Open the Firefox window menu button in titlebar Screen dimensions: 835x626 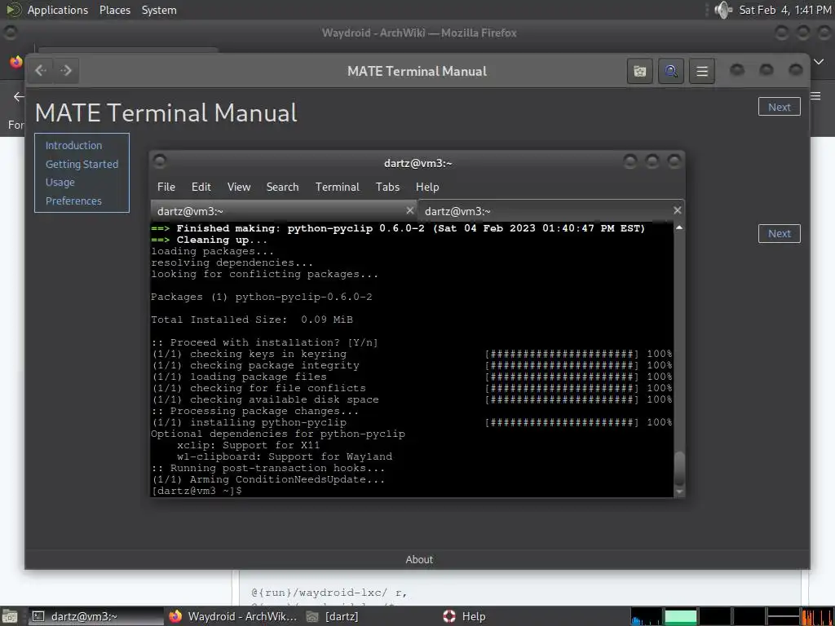click(10, 33)
